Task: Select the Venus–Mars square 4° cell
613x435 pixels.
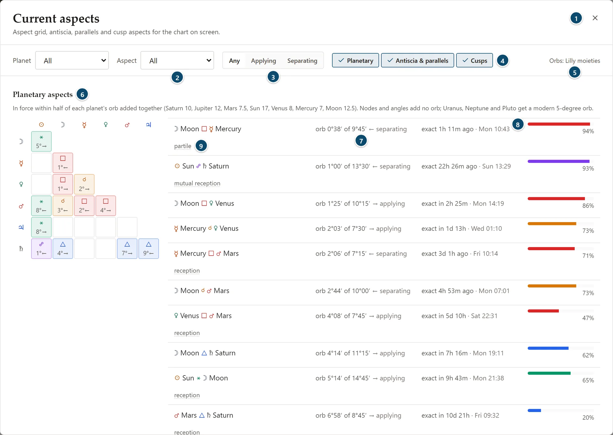Action: [x=106, y=206]
